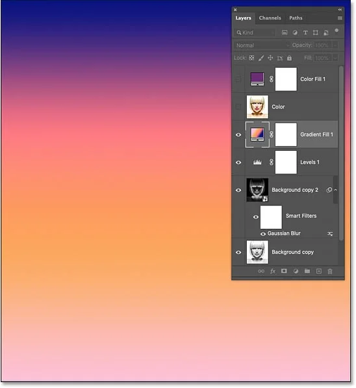
Task: Create a new layer with plus icon
Action: [x=318, y=271]
